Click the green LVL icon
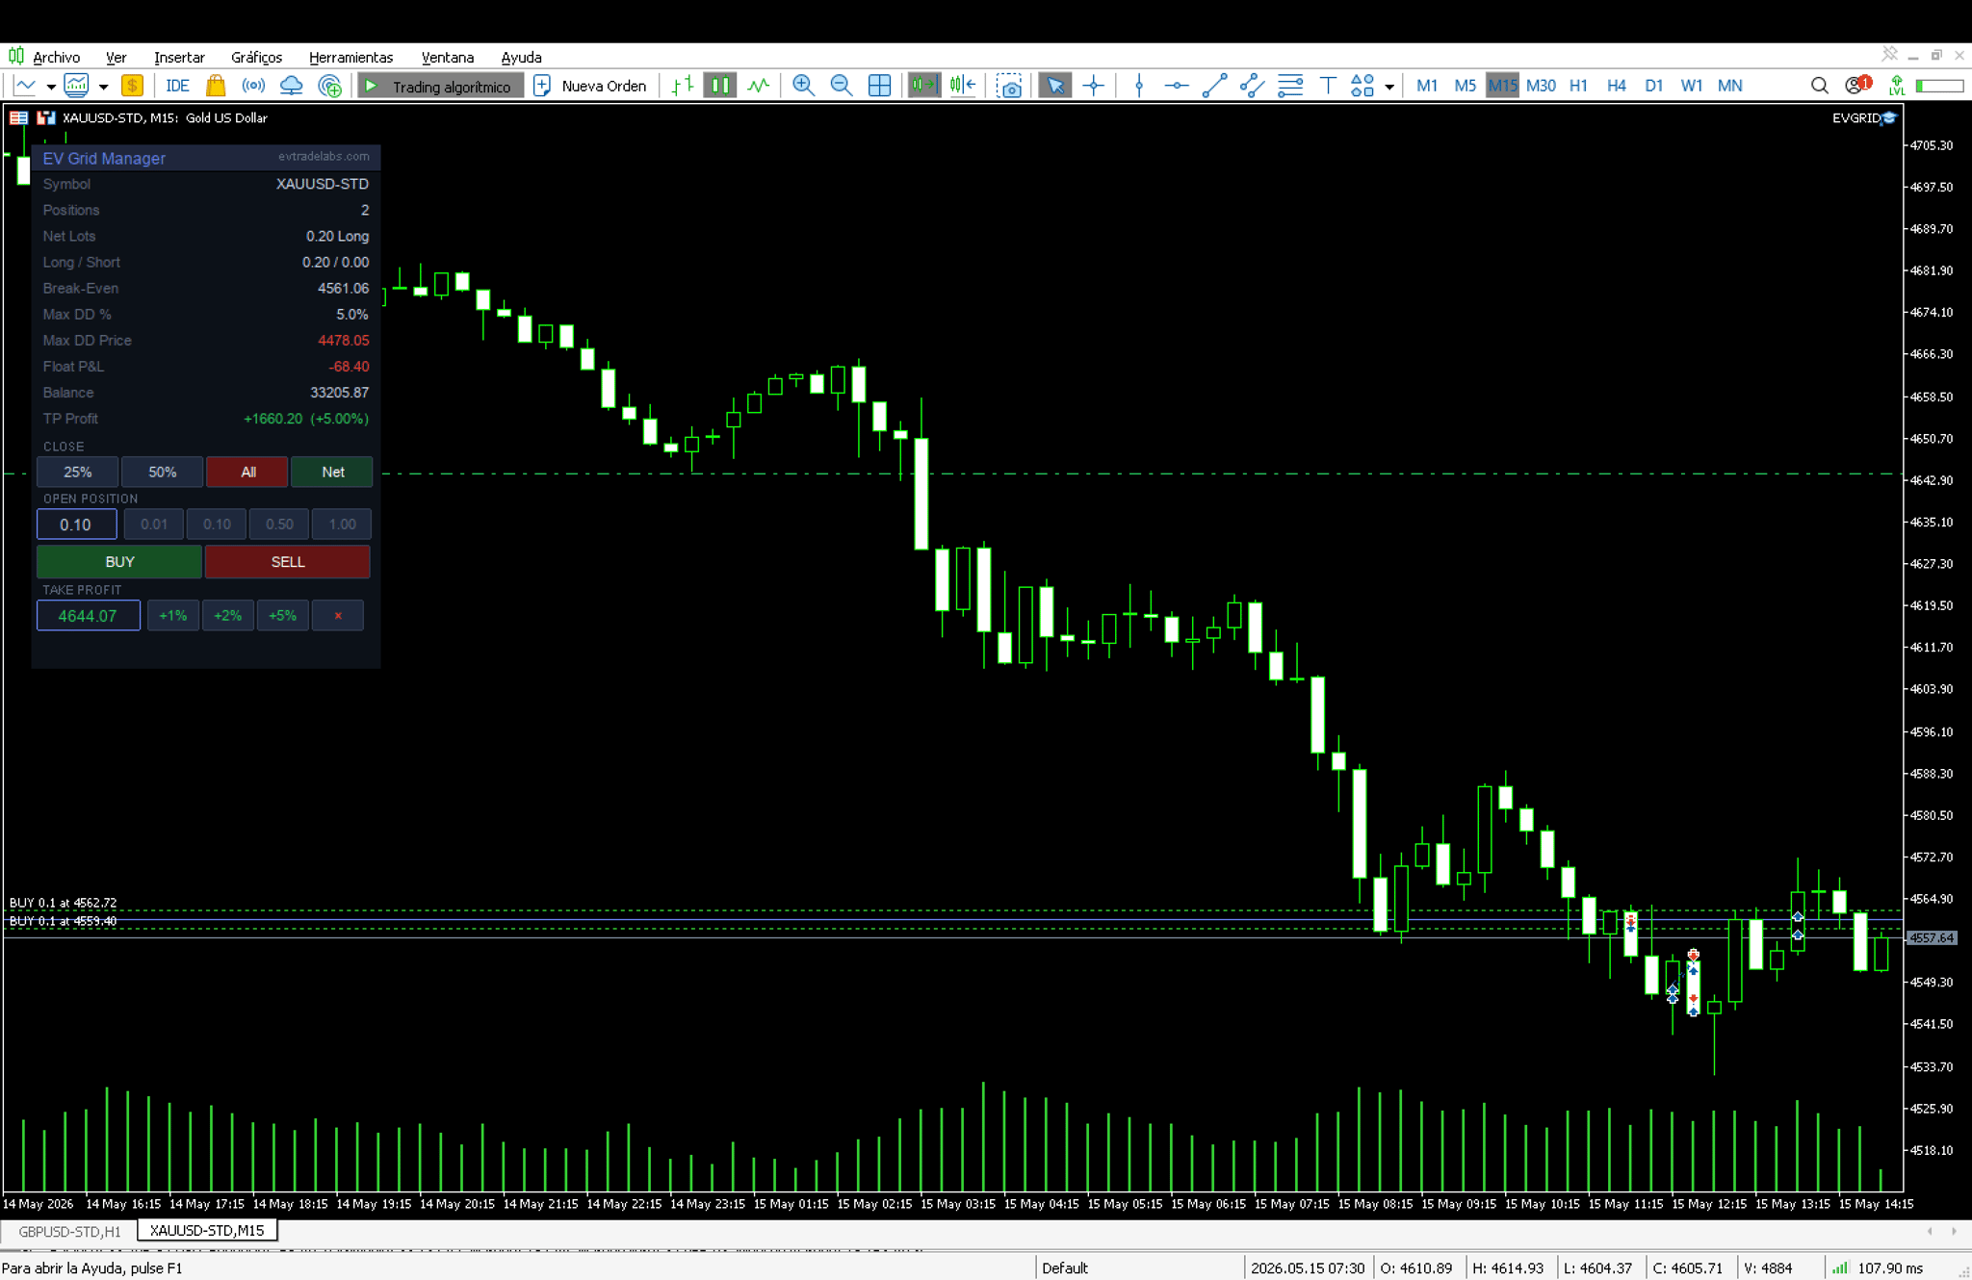Screen dimensions: 1972x1280 (x=1896, y=86)
